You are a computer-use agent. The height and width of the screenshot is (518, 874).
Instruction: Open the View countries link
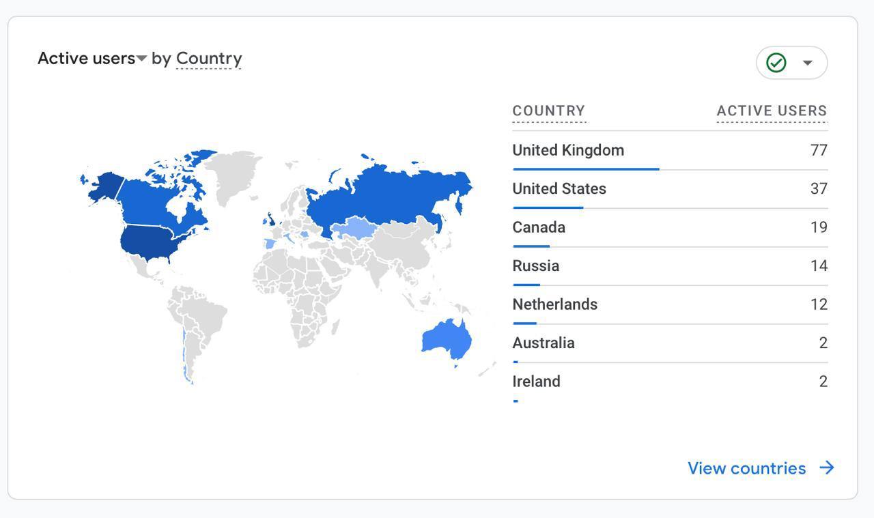pyautogui.click(x=746, y=468)
